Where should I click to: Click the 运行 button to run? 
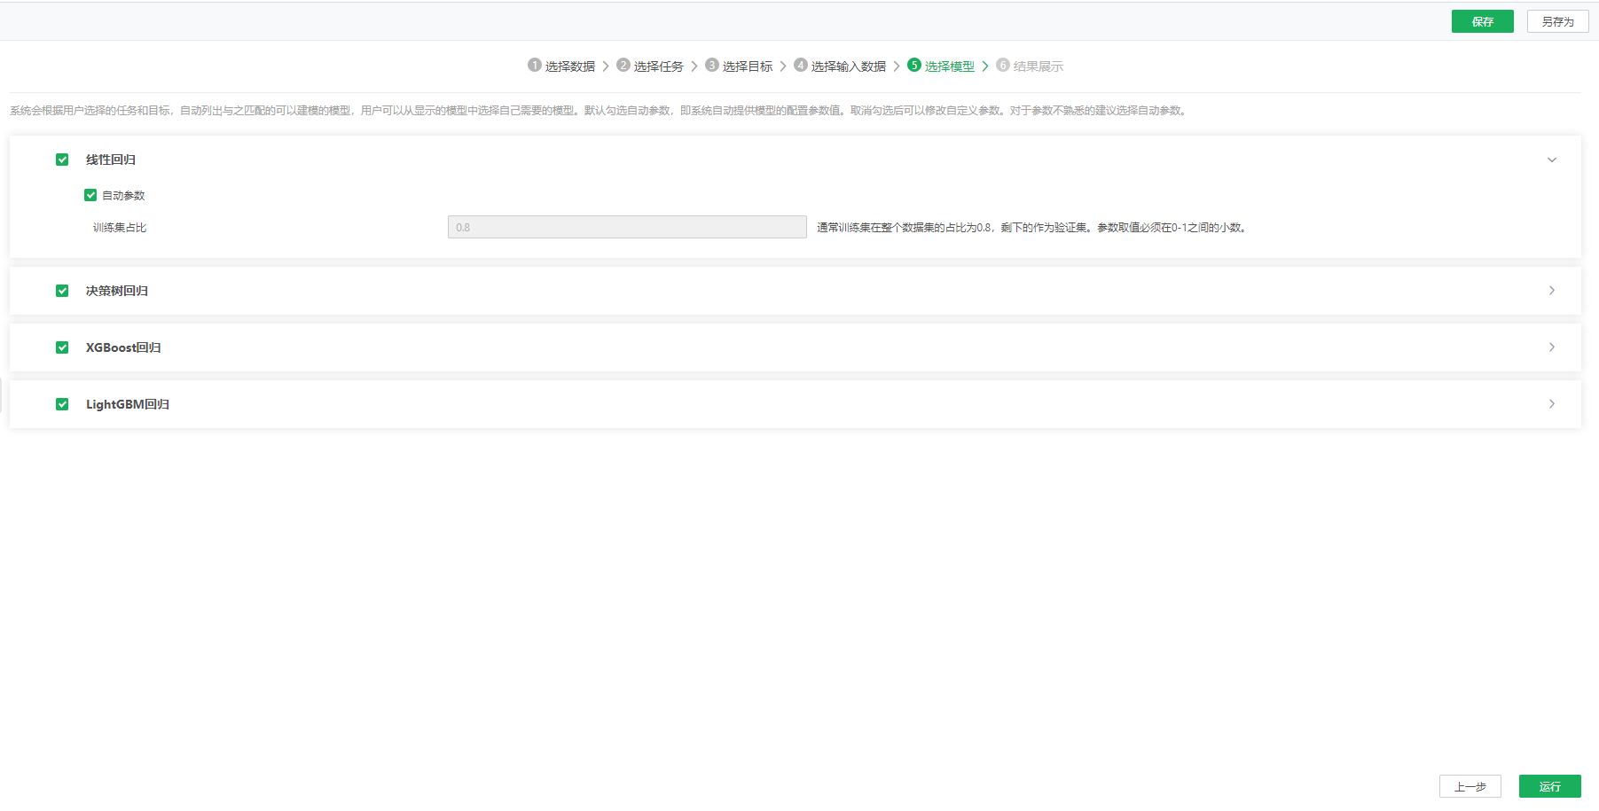point(1549,786)
